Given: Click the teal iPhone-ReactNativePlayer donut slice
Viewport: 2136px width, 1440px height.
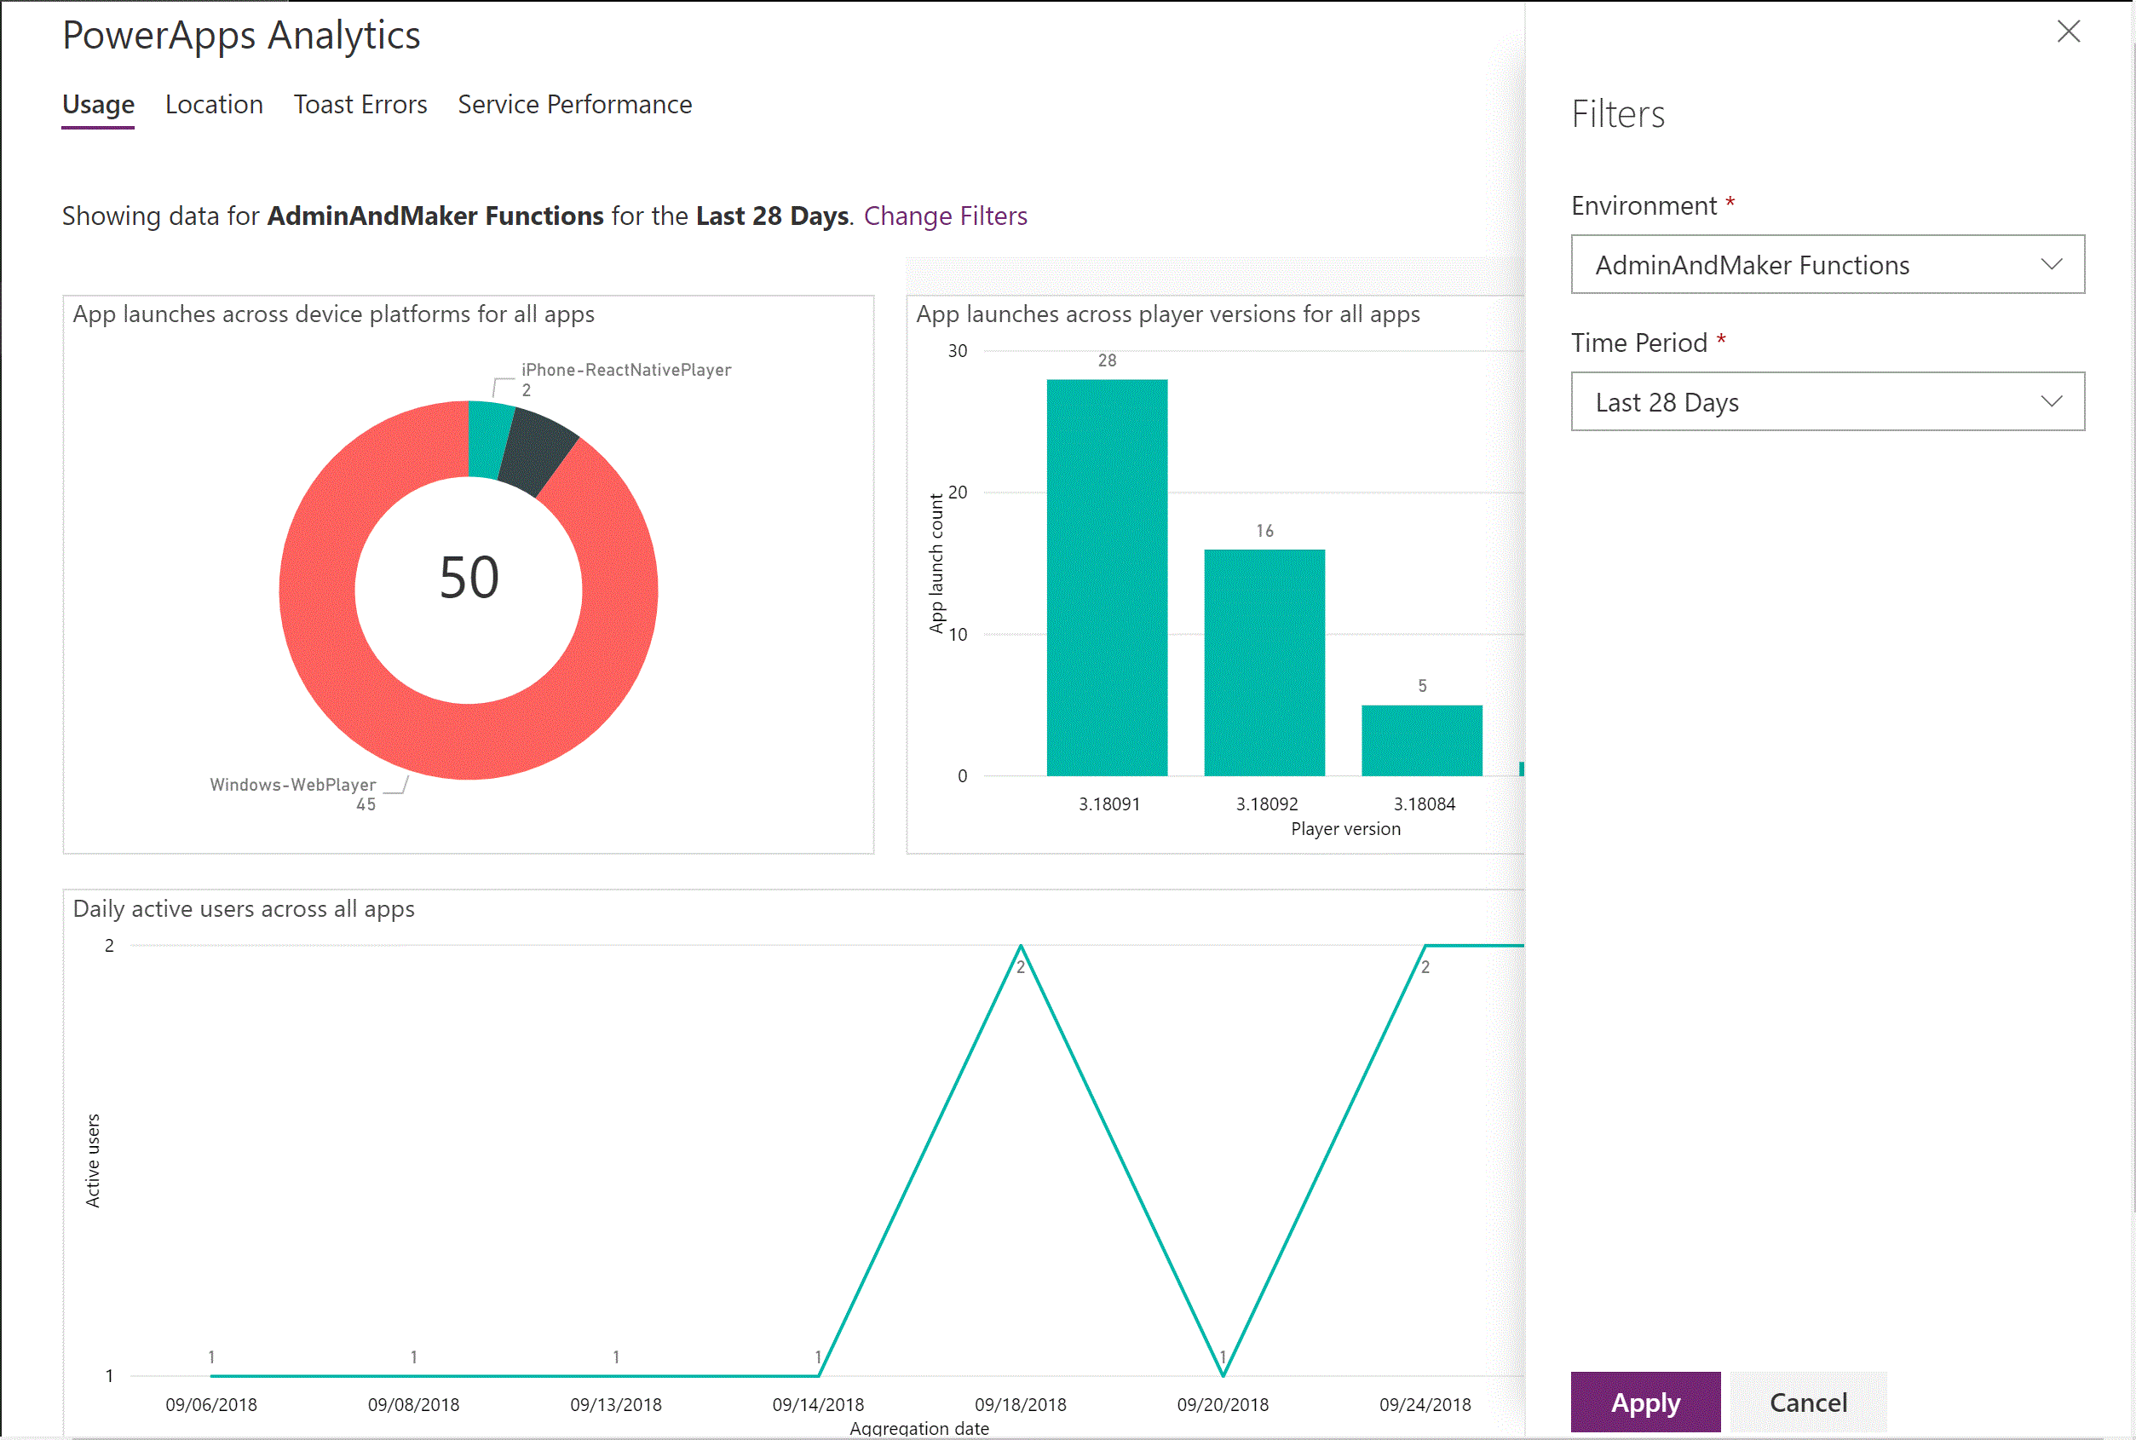Looking at the screenshot, I should (487, 439).
